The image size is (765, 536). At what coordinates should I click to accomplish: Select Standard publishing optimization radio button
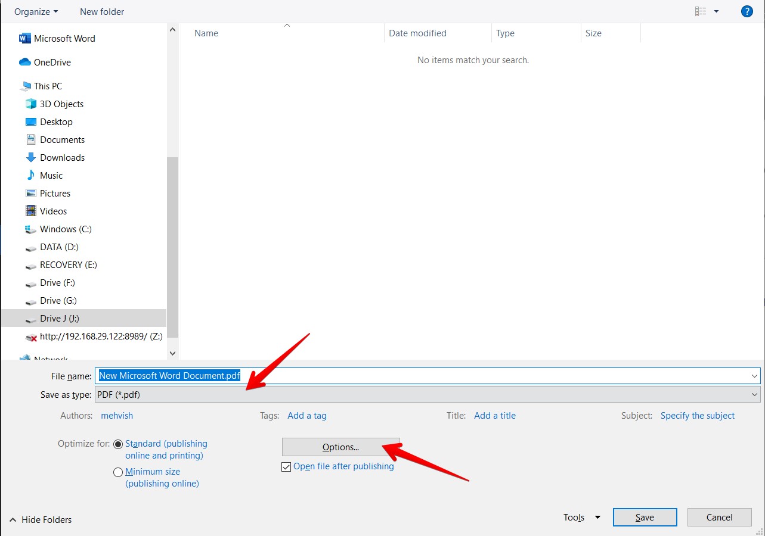coord(118,444)
